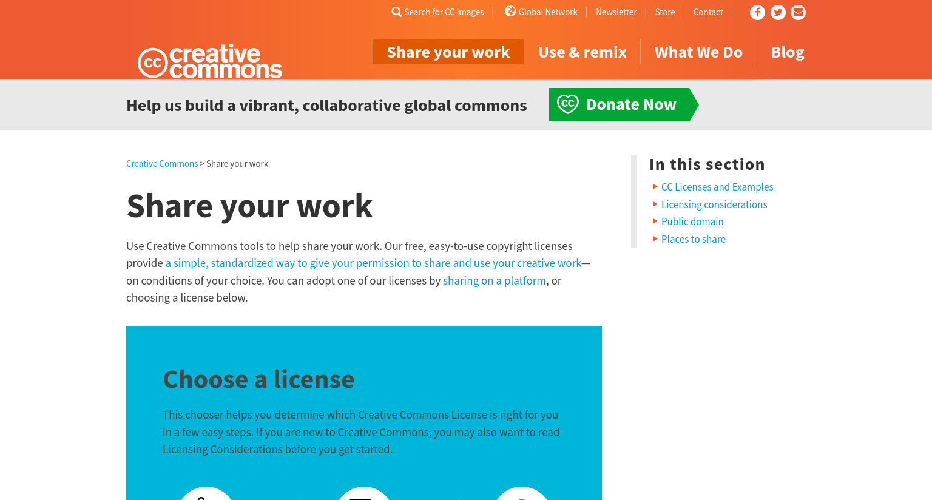932x500 pixels.
Task: Click the 'sharing on a platform' link
Action: coord(495,280)
